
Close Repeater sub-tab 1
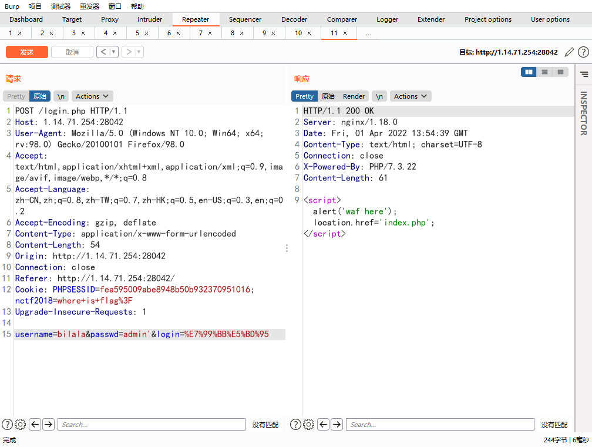pyautogui.click(x=19, y=33)
